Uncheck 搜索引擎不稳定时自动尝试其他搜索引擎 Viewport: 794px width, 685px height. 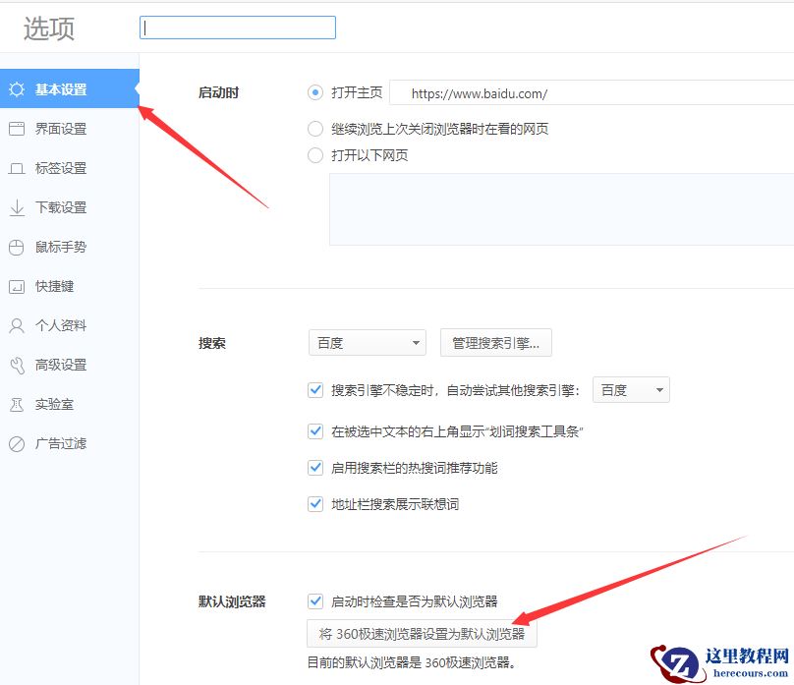point(315,389)
